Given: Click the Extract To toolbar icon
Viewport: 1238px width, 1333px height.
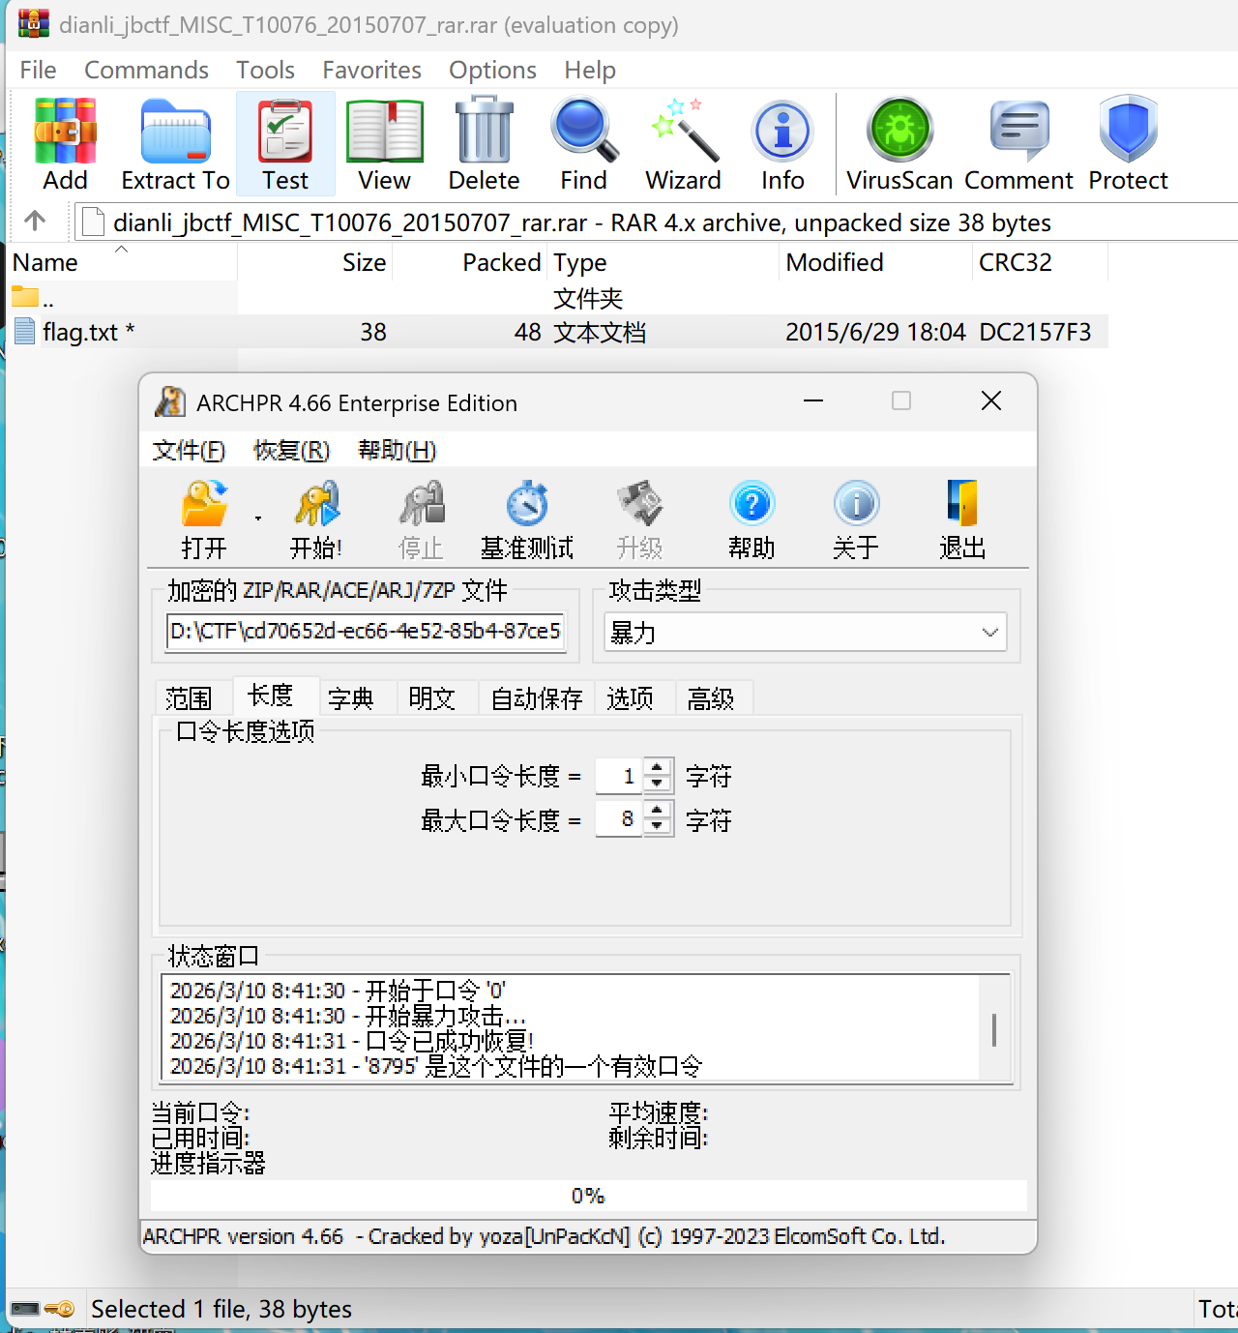Looking at the screenshot, I should 175,132.
